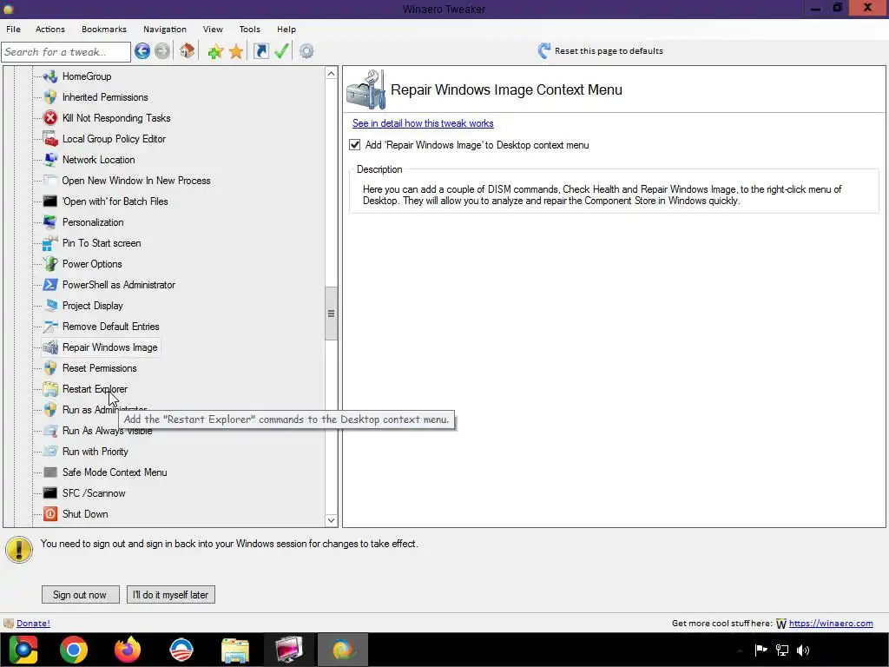This screenshot has height=667, width=889.
Task: Click the Local Group Policy Editor icon
Action: [50, 139]
